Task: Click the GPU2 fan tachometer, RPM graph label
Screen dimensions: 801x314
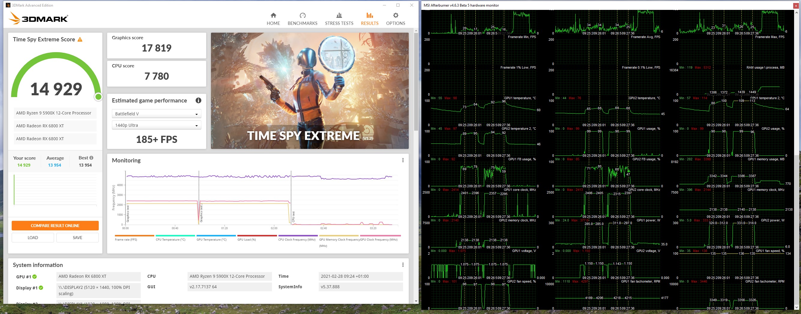Action: [765, 282]
